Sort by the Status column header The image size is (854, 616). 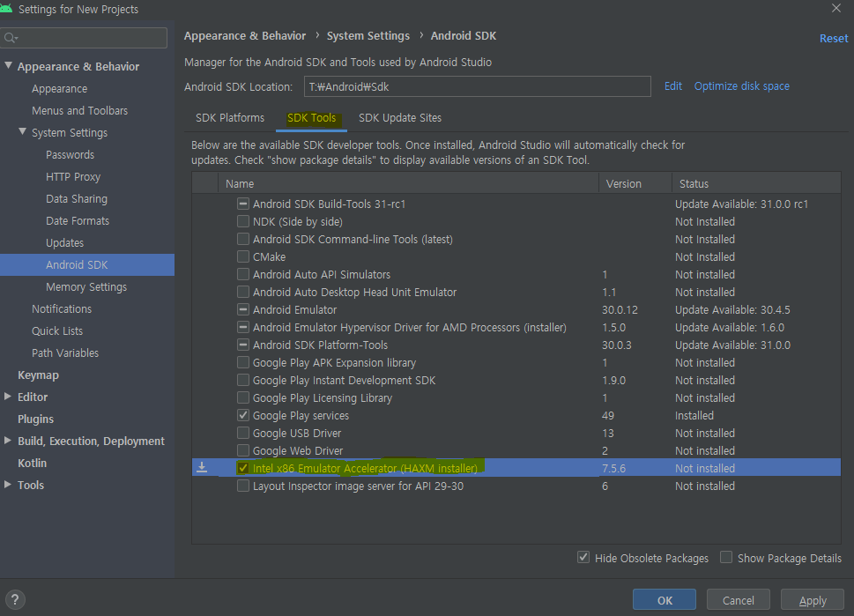[x=756, y=183]
